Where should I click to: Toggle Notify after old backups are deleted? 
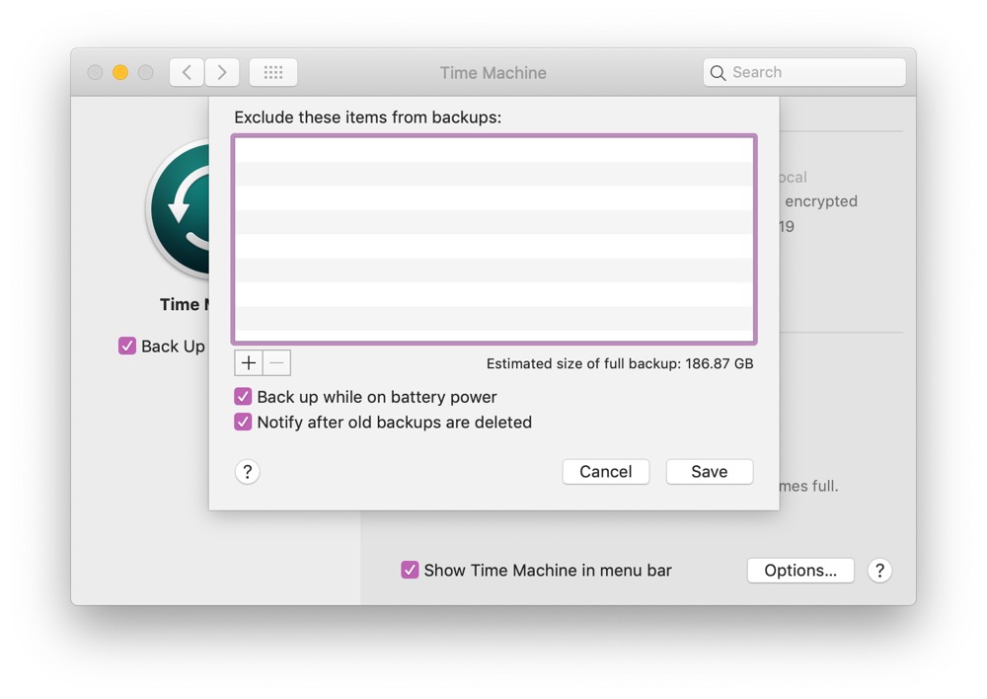coord(243,422)
